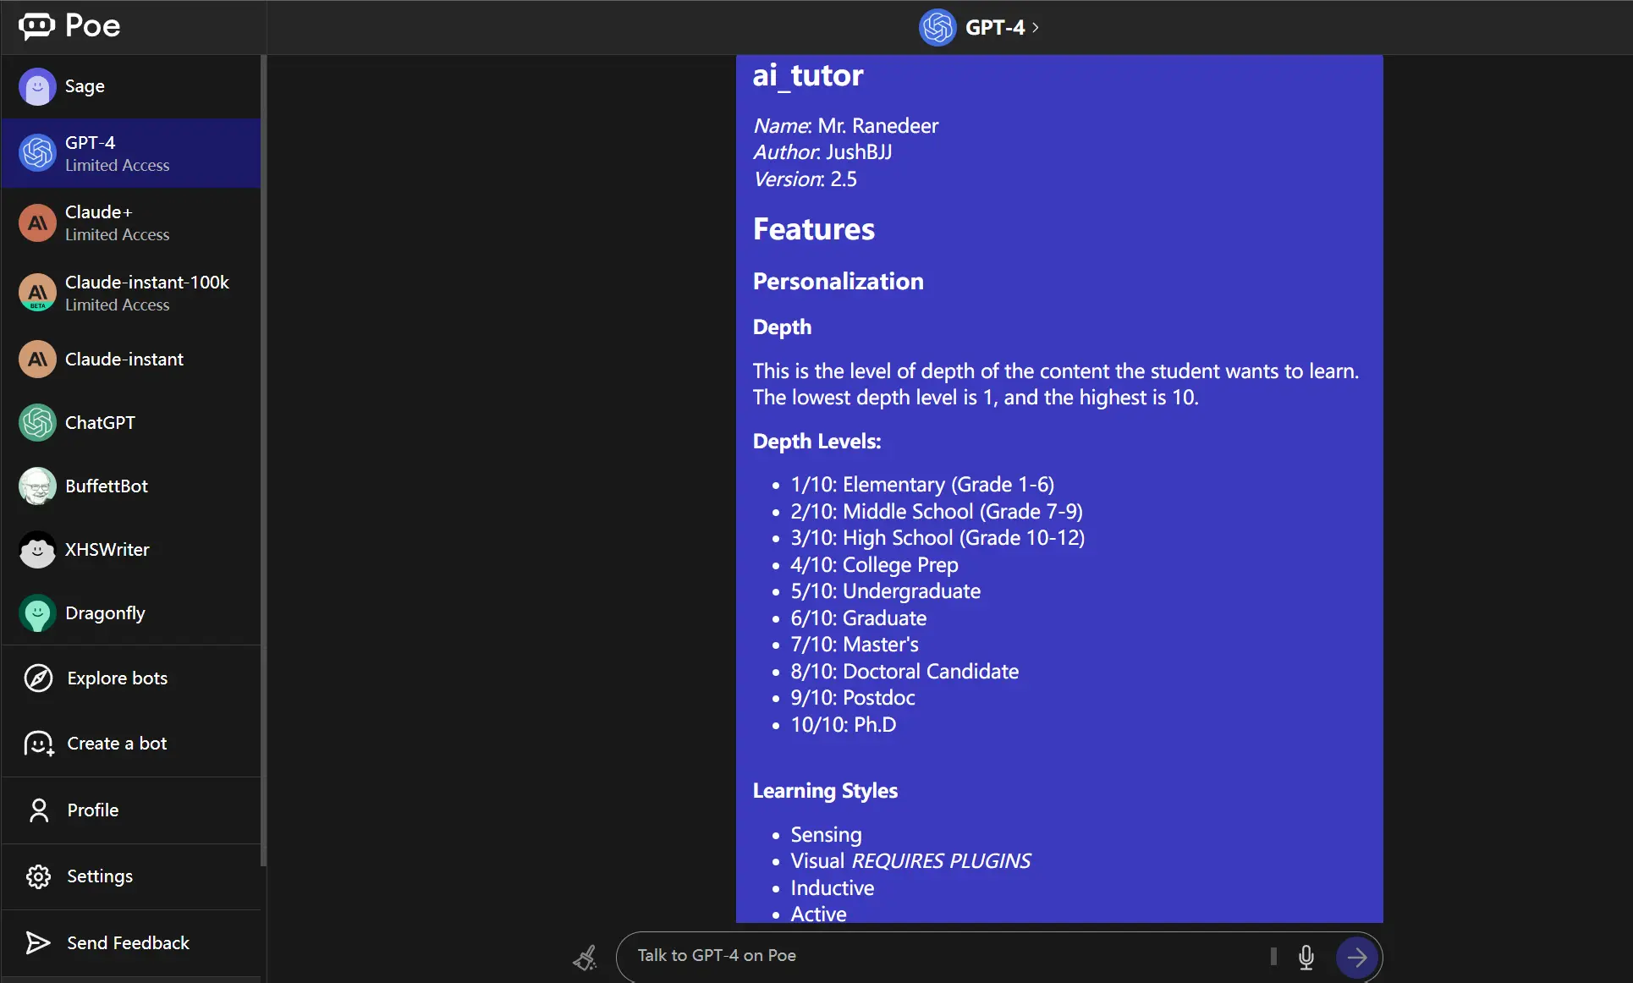Click the 'Depth Levels:' heading
The image size is (1633, 983).
point(816,442)
